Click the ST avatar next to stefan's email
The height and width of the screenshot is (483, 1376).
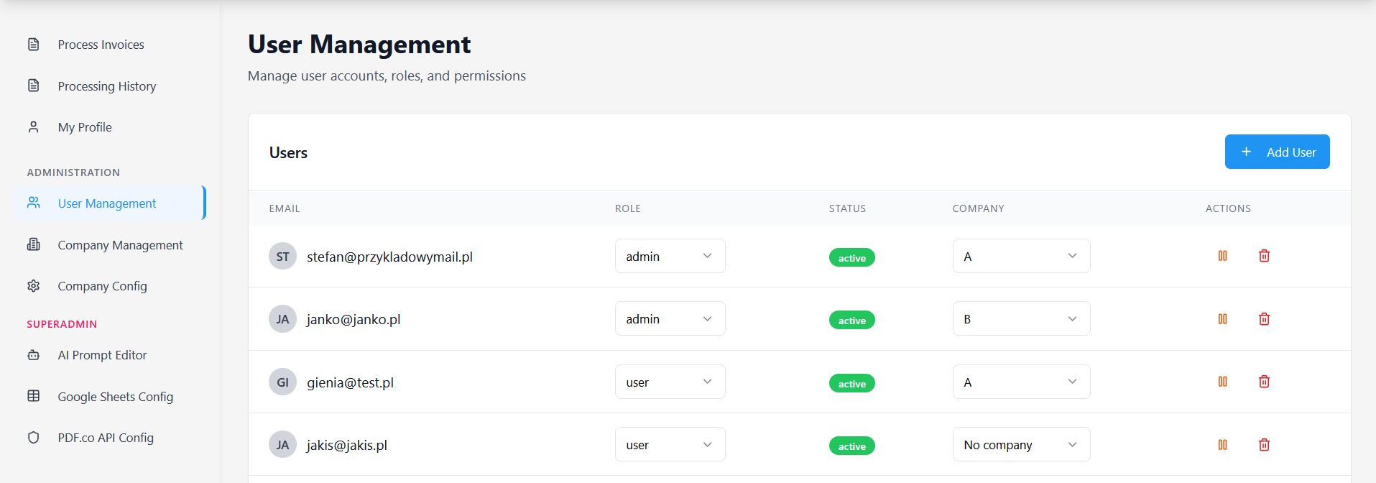tap(282, 257)
